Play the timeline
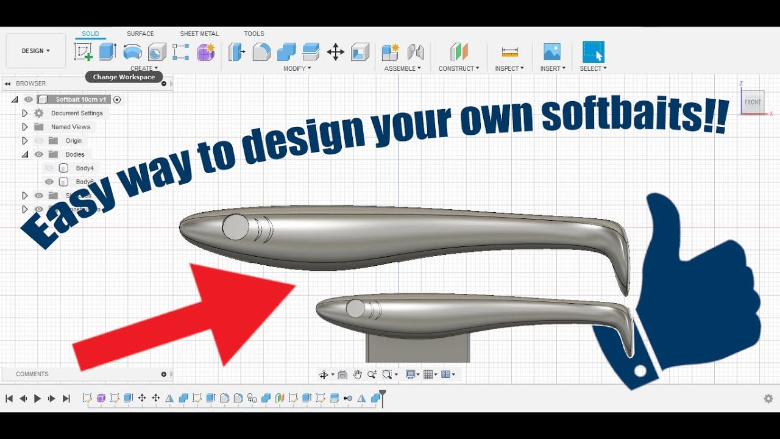This screenshot has height=439, width=780. pyautogui.click(x=37, y=398)
